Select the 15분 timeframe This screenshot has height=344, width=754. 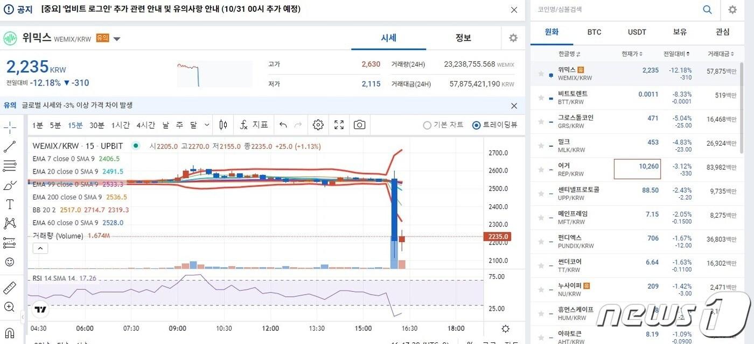75,124
